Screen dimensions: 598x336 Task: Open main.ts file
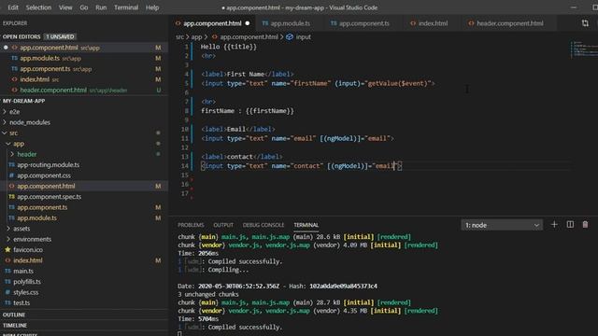(x=23, y=272)
